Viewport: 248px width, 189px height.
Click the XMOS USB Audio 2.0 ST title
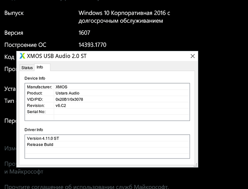point(57,56)
